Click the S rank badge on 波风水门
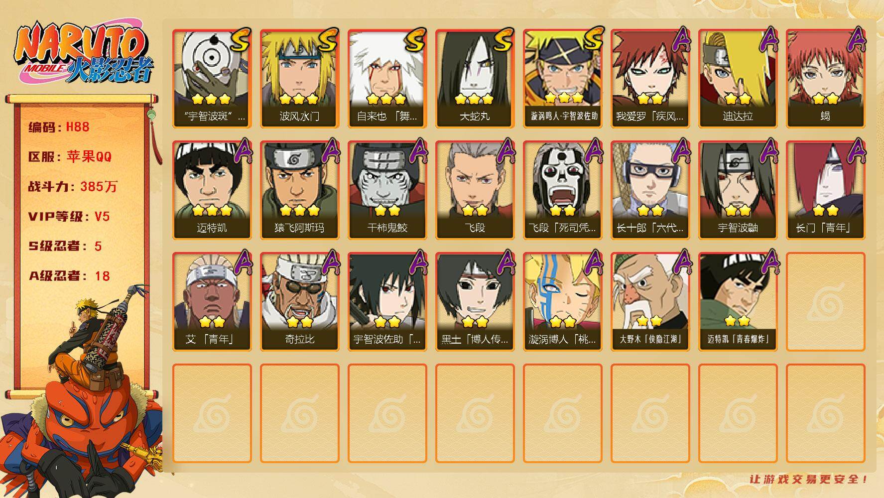The height and width of the screenshot is (498, 884). click(329, 40)
